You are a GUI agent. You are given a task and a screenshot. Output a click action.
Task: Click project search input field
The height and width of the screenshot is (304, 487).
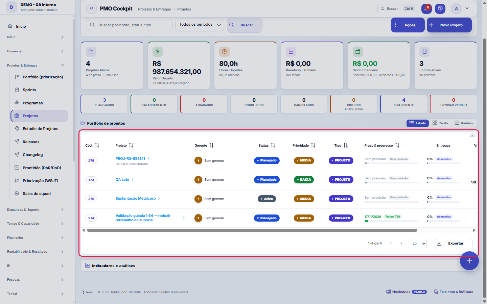(x=129, y=25)
